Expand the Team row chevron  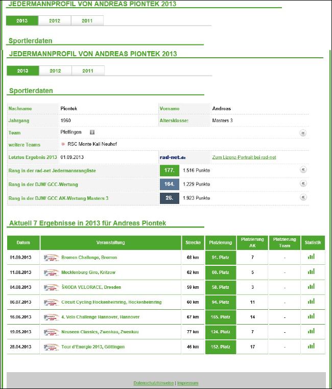tap(303, 133)
